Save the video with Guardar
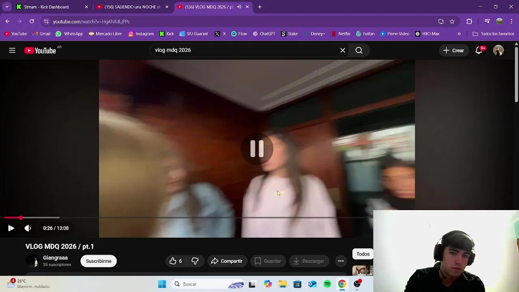The height and width of the screenshot is (292, 519). tap(268, 261)
